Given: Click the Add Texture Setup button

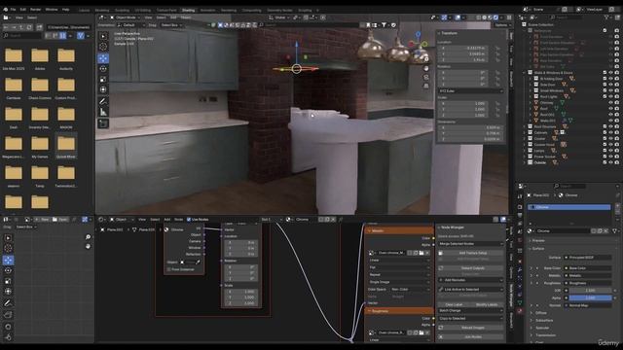Looking at the screenshot, I should pyautogui.click(x=471, y=253).
